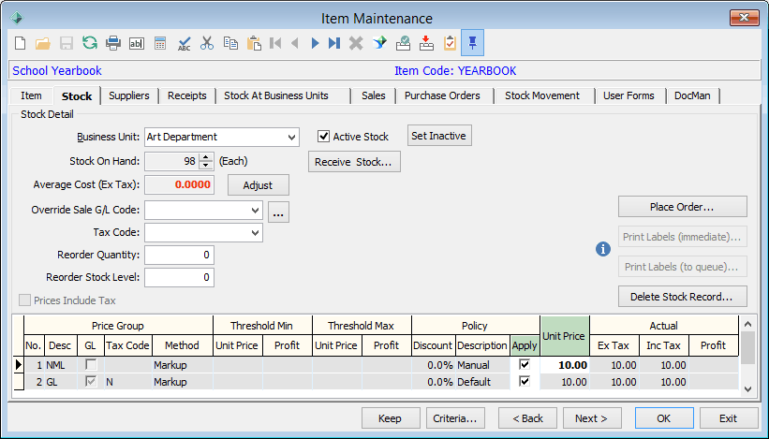Switch to the Suppliers tab
This screenshot has height=439, width=769.
pos(129,95)
